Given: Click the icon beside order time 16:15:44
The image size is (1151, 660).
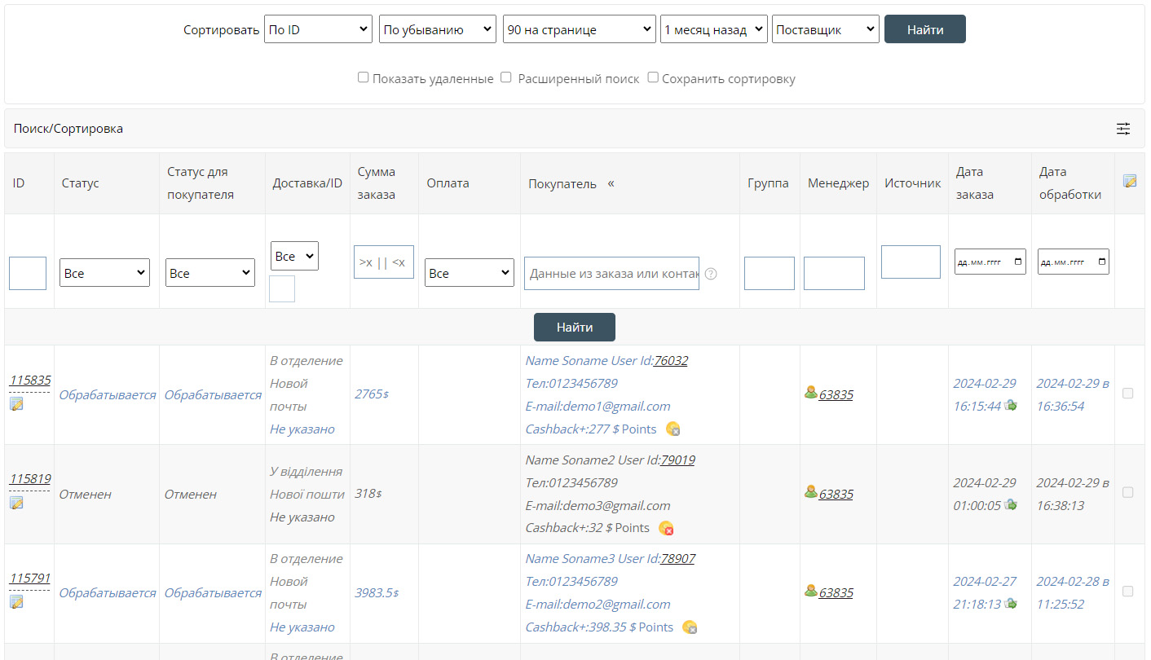Looking at the screenshot, I should (1011, 405).
